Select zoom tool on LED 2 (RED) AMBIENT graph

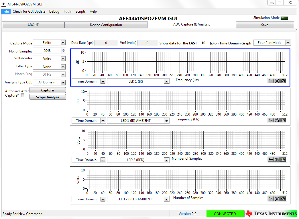coord(277,199)
